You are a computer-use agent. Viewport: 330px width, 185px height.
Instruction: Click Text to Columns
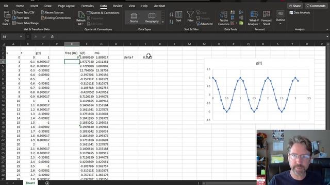coord(223,18)
